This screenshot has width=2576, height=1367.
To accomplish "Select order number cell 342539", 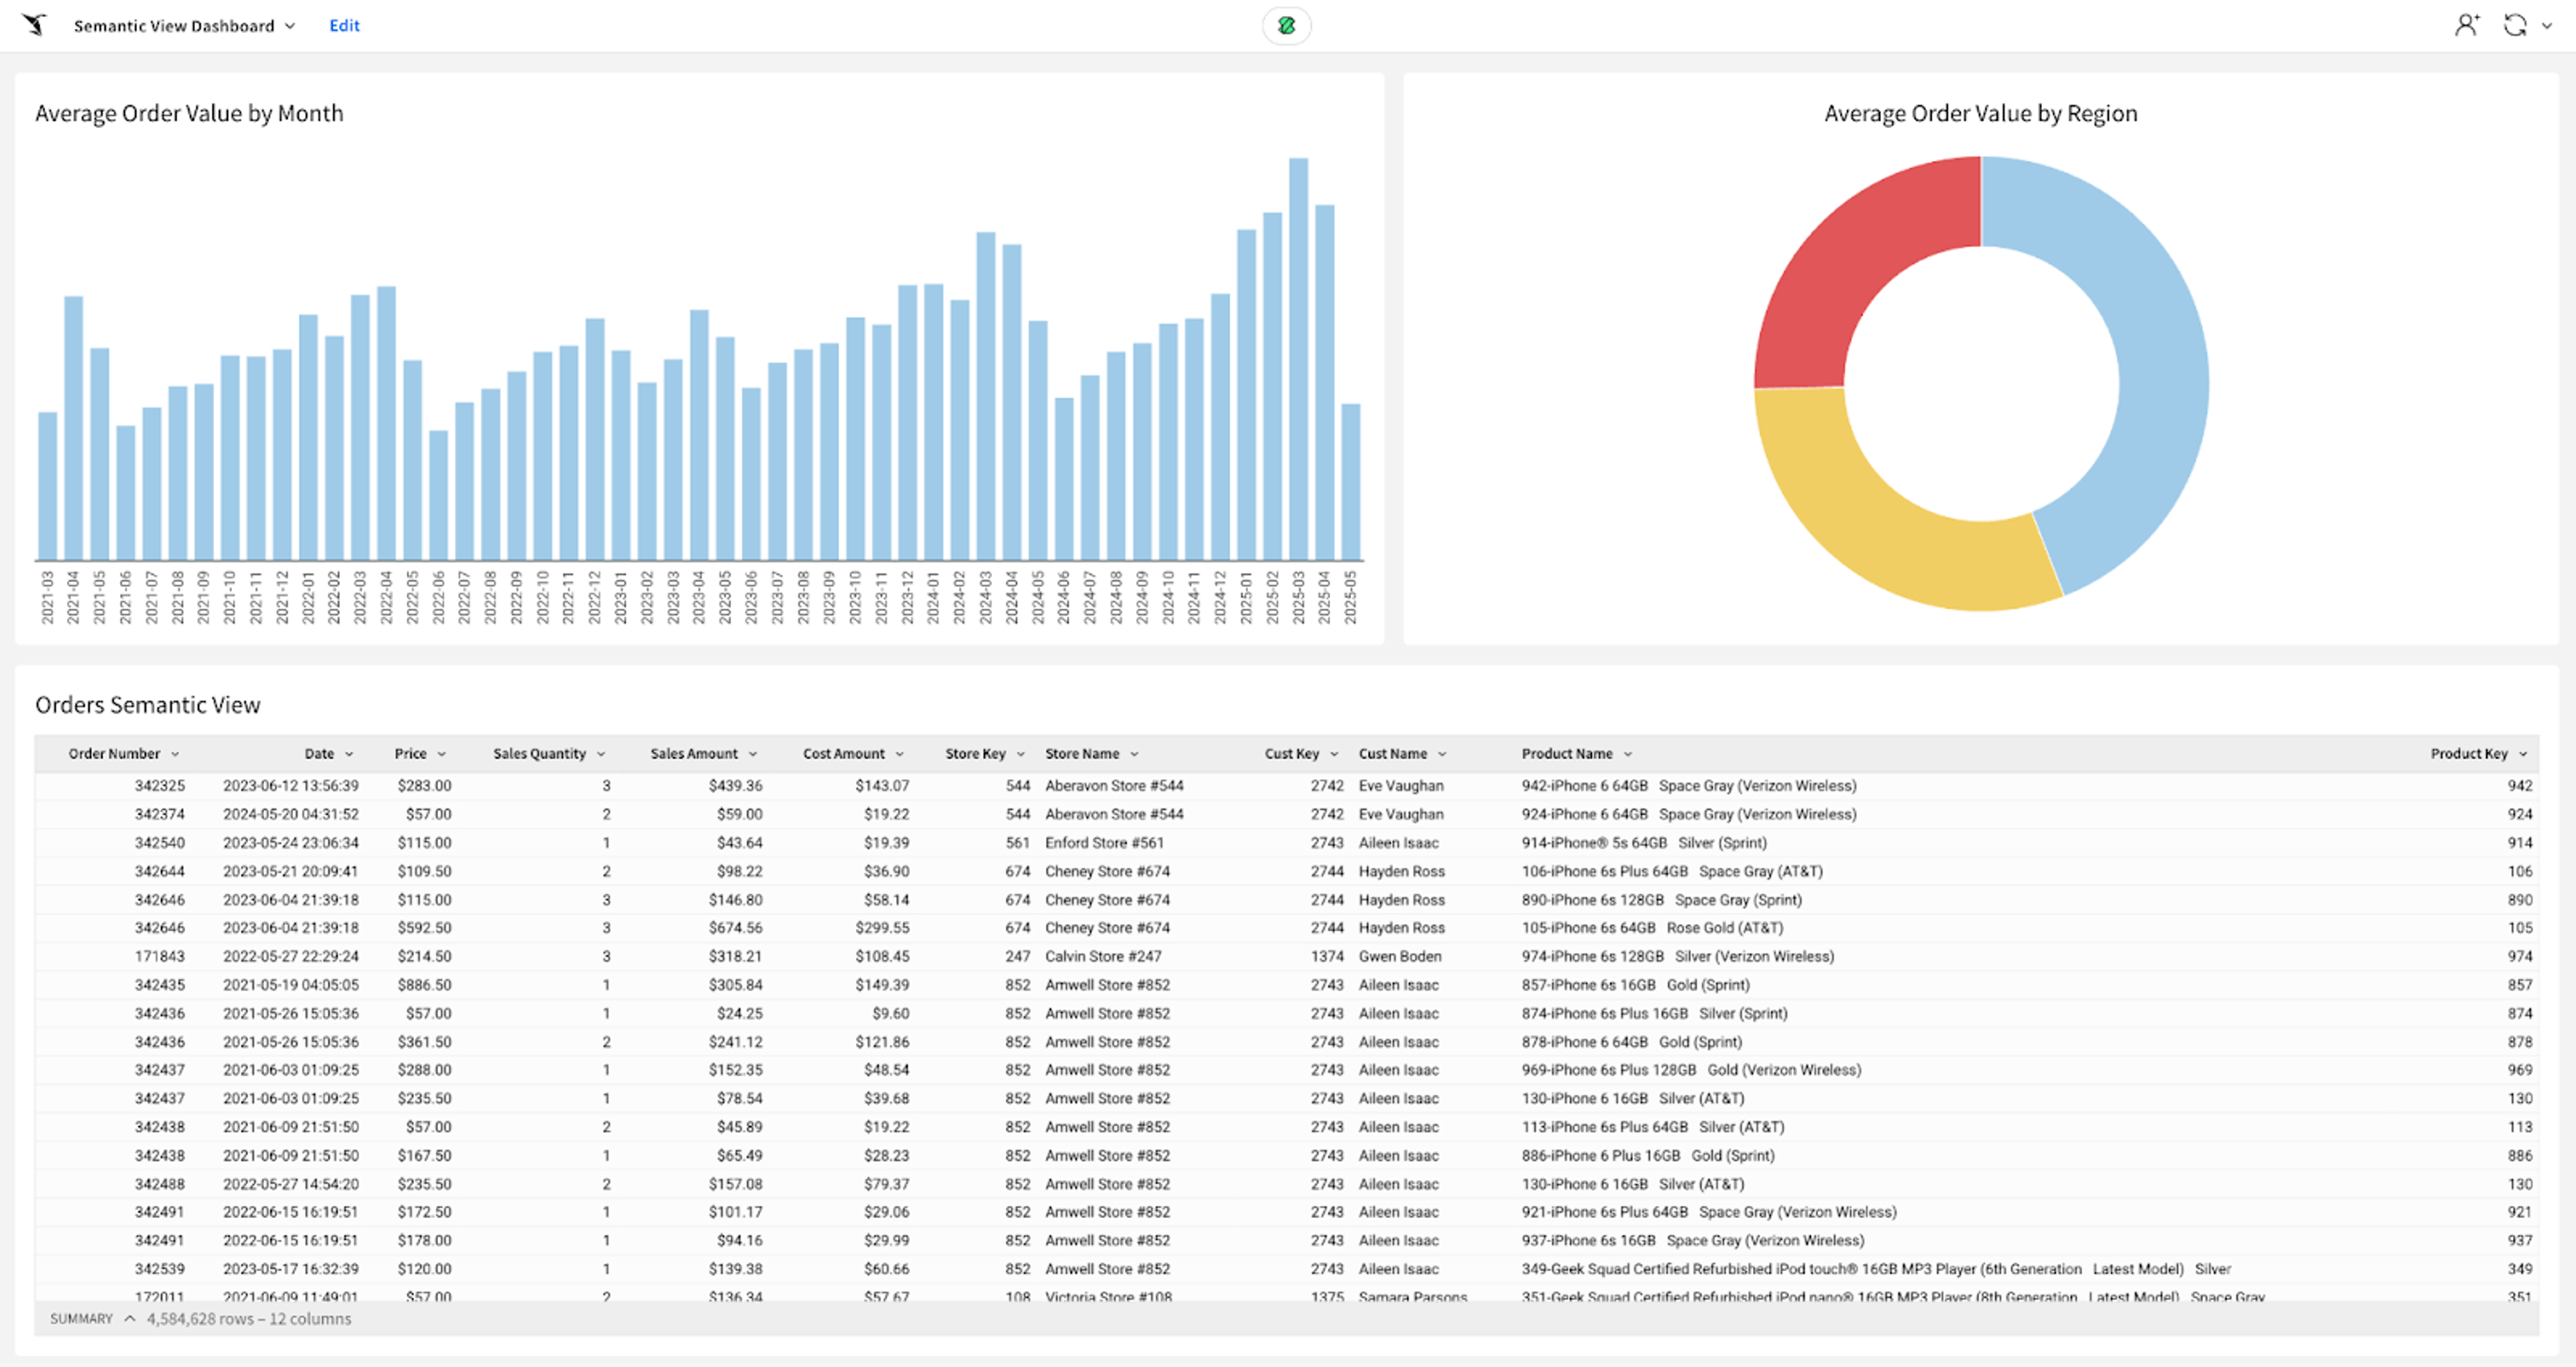I will tap(160, 1269).
